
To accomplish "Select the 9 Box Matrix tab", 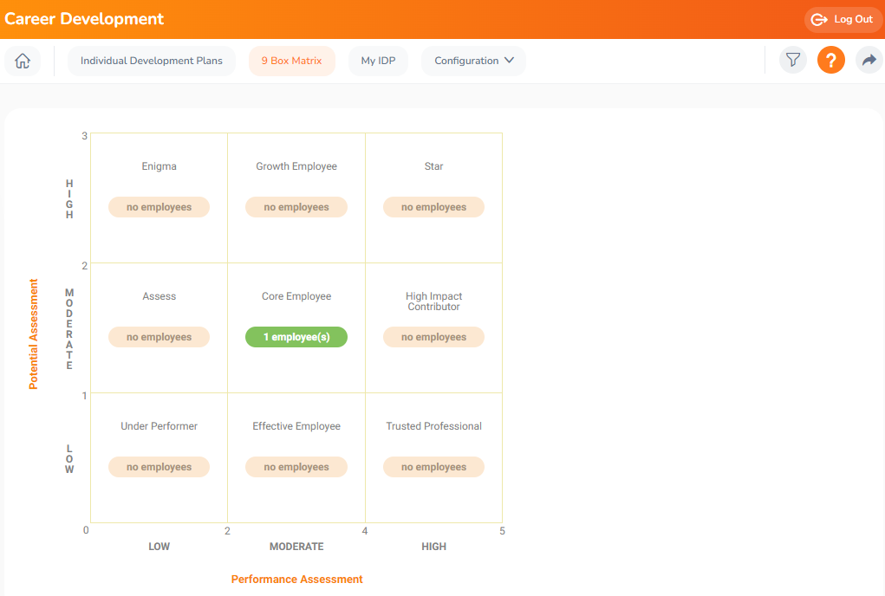I will pos(292,61).
